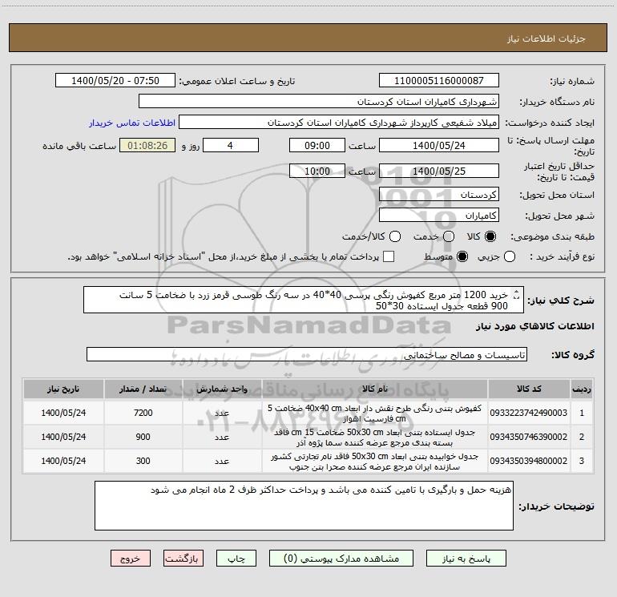Click the جدول خوابیده بتنی product name cell
Image resolution: width=617 pixels, height=597 pixels.
(x=375, y=461)
